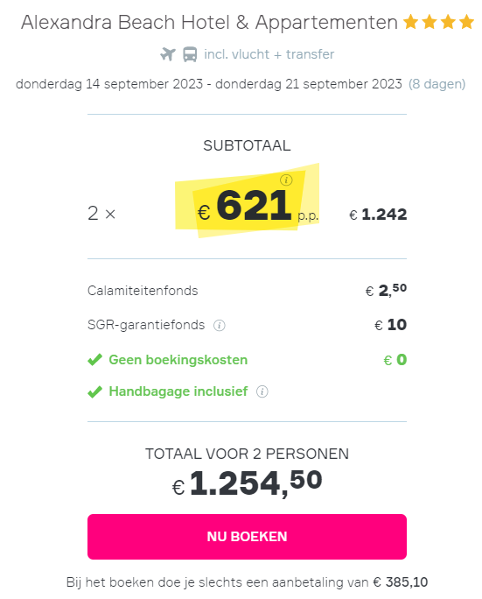Click the Calamiteitenfonds label
The width and height of the screenshot is (482, 599).
coord(143,291)
